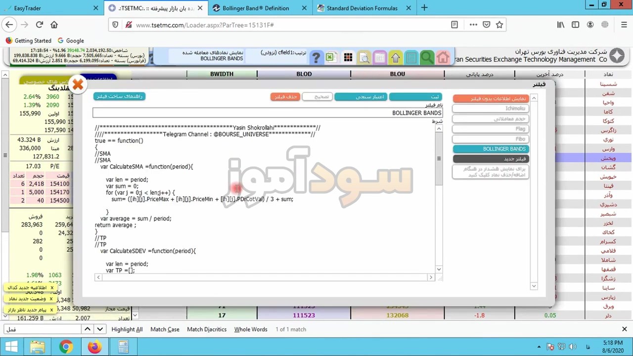
Task: Find previous match arrow in find bar
Action: pyautogui.click(x=87, y=329)
